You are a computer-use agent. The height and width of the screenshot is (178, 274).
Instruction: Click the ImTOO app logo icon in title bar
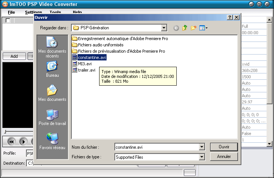click(5, 4)
